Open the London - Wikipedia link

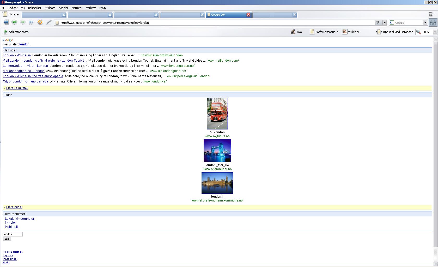tap(17, 55)
